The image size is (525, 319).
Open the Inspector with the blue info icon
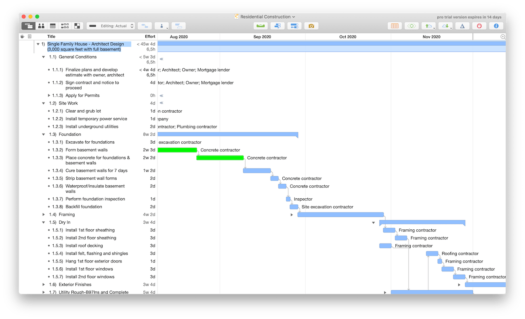(x=496, y=26)
